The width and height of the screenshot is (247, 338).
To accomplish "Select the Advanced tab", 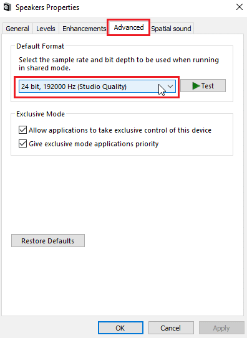I will [128, 27].
